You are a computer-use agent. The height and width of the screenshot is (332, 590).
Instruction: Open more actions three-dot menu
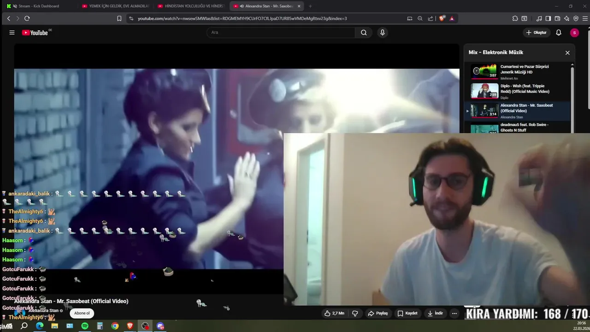[454, 313]
